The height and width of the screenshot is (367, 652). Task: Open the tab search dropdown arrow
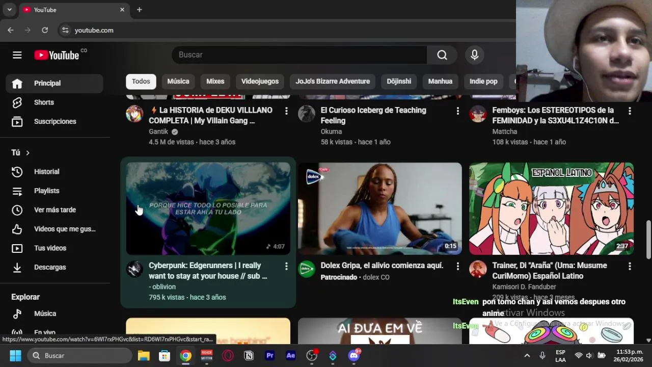coord(9,10)
